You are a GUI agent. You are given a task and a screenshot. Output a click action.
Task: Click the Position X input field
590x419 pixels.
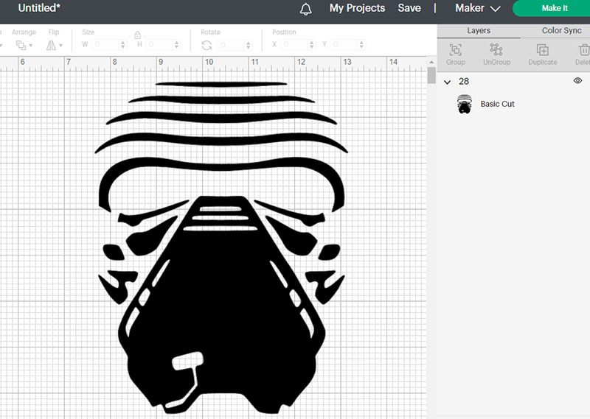click(x=294, y=45)
